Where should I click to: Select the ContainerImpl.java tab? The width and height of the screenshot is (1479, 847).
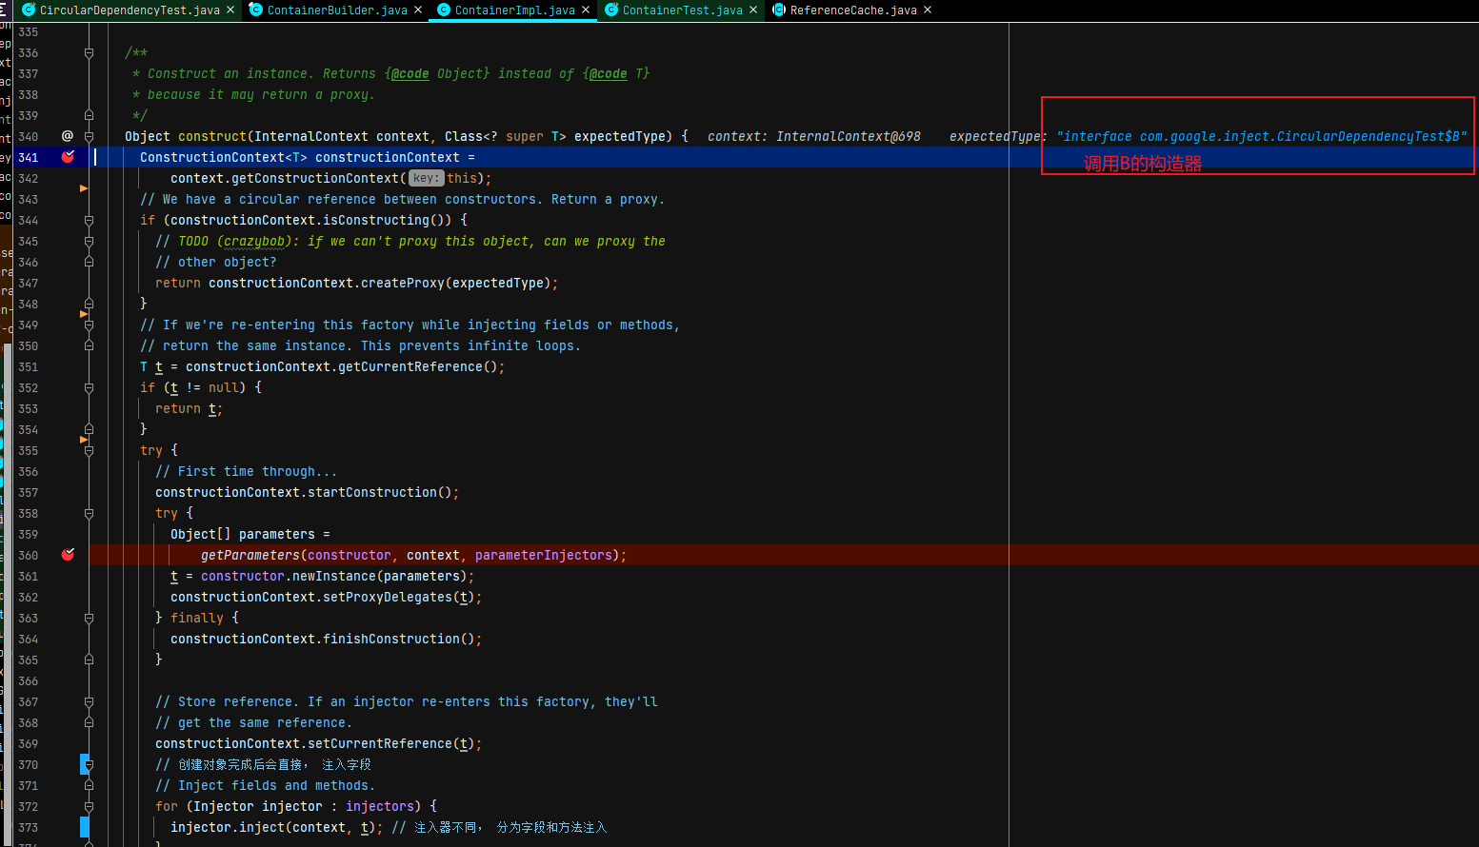[514, 10]
